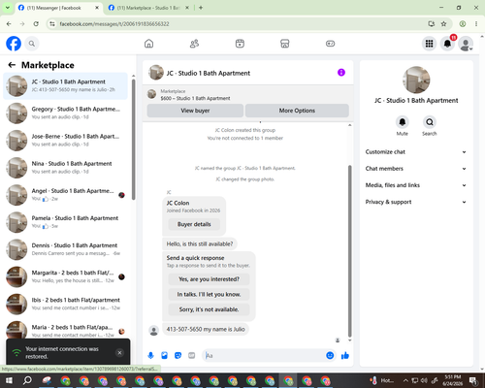The image size is (485, 388).
Task: Open Jose-Berne - Studio 1 Bath conversation
Action: 65,141
